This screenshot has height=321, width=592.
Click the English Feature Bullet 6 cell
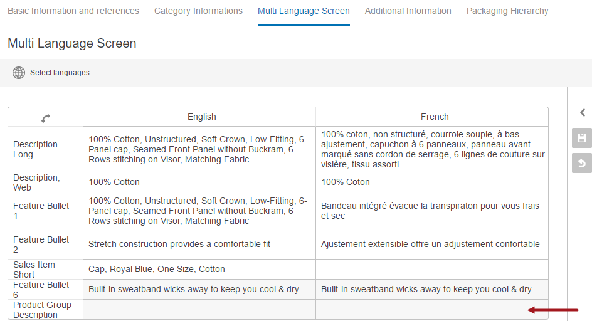(199, 289)
